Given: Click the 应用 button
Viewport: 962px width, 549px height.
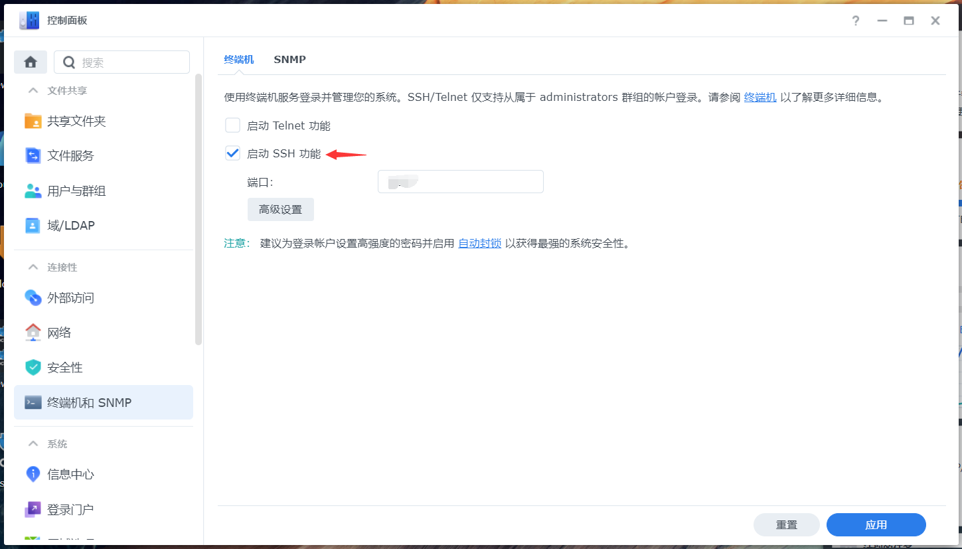Looking at the screenshot, I should pyautogui.click(x=876, y=524).
